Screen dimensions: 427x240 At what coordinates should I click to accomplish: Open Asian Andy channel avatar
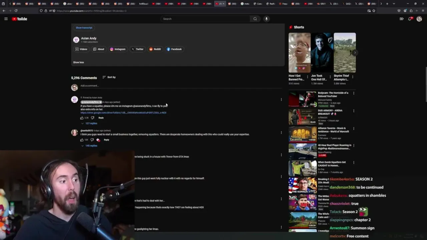[x=76, y=40]
